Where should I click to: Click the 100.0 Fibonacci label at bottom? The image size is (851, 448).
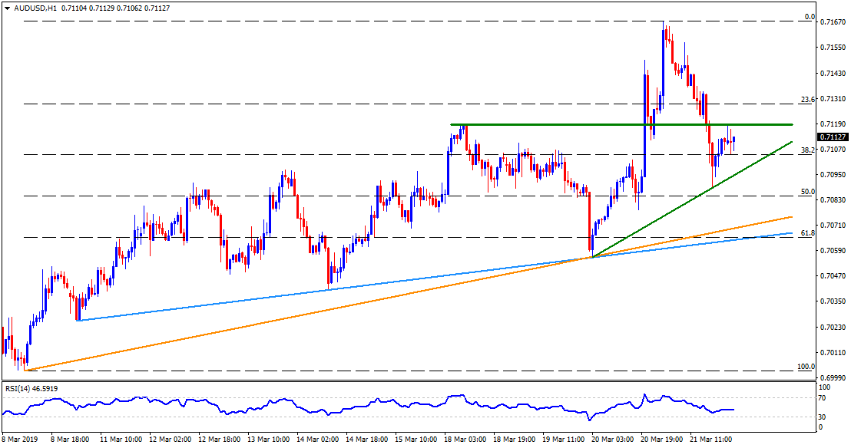(805, 367)
